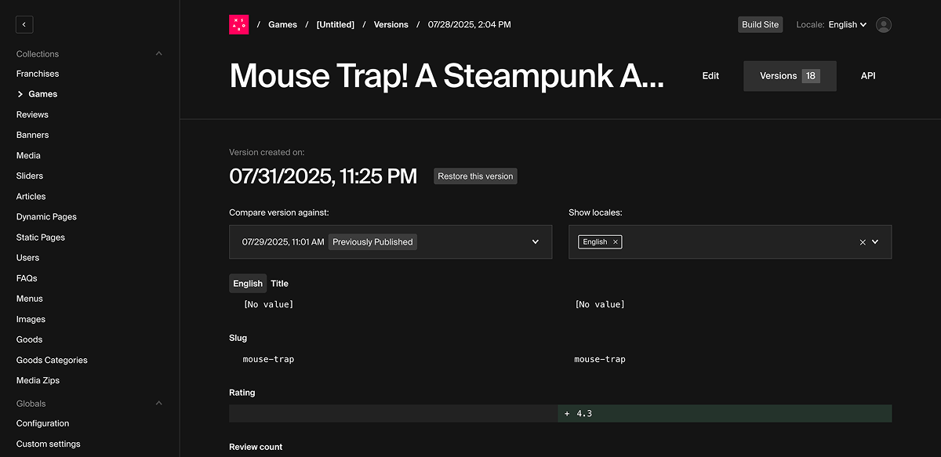Screen dimensions: 941x457
Task: Go to Games breadcrumb link
Action: click(282, 24)
